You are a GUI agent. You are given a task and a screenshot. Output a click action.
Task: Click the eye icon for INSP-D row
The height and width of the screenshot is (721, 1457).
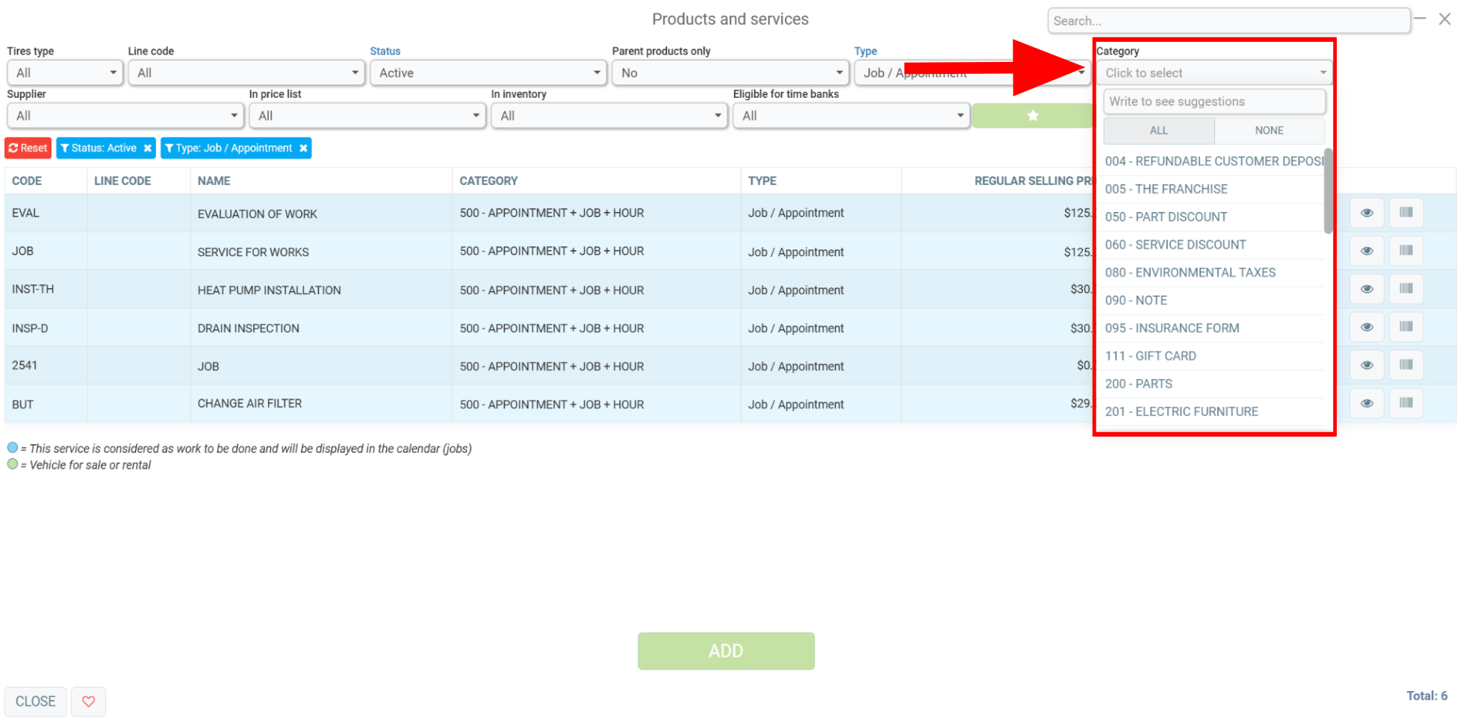tap(1367, 327)
